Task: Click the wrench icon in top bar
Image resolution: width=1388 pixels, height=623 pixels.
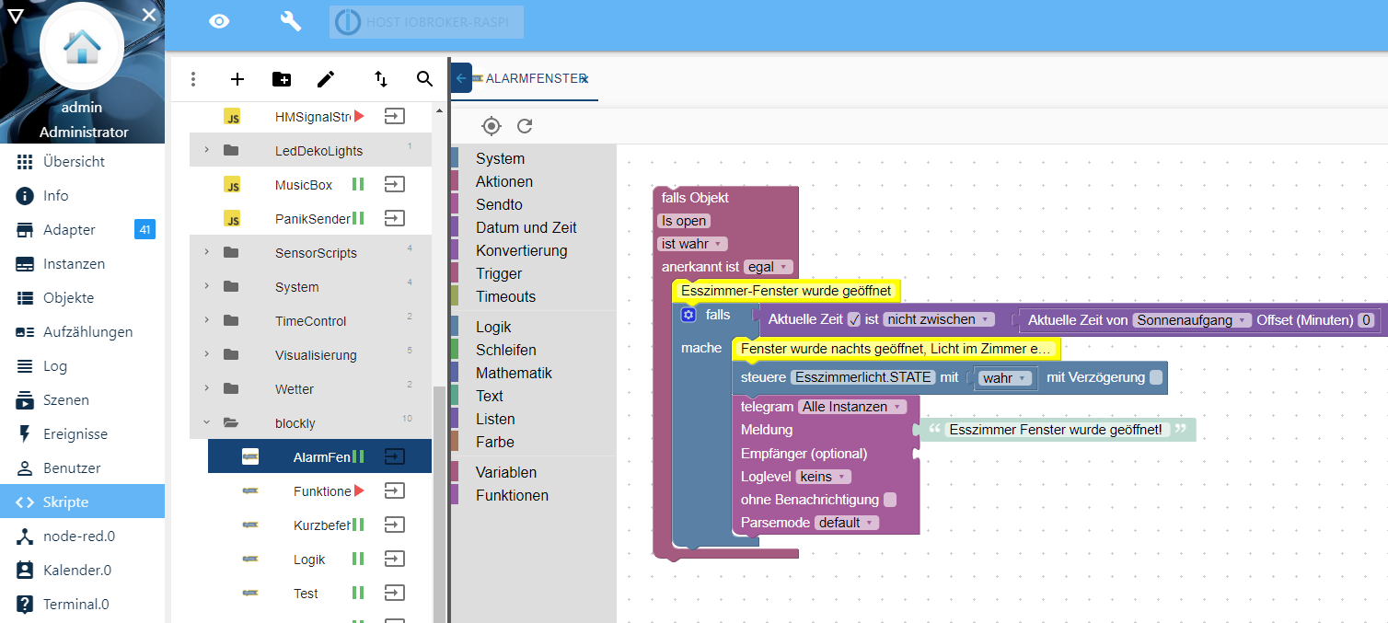Action: click(291, 22)
